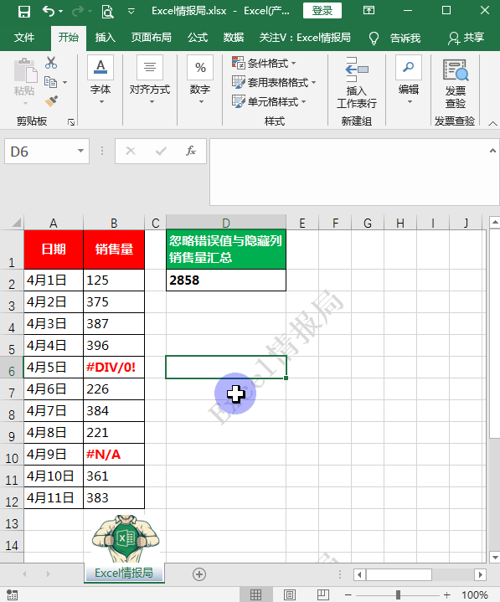Click 插入工作表行 insert row icon

[x=357, y=83]
